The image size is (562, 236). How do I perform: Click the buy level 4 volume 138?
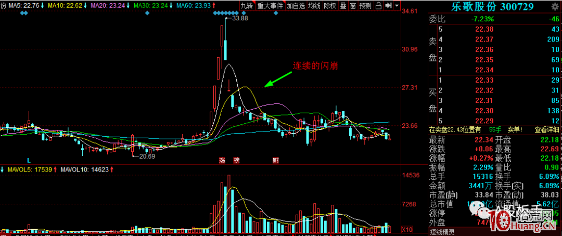pyautogui.click(x=553, y=111)
